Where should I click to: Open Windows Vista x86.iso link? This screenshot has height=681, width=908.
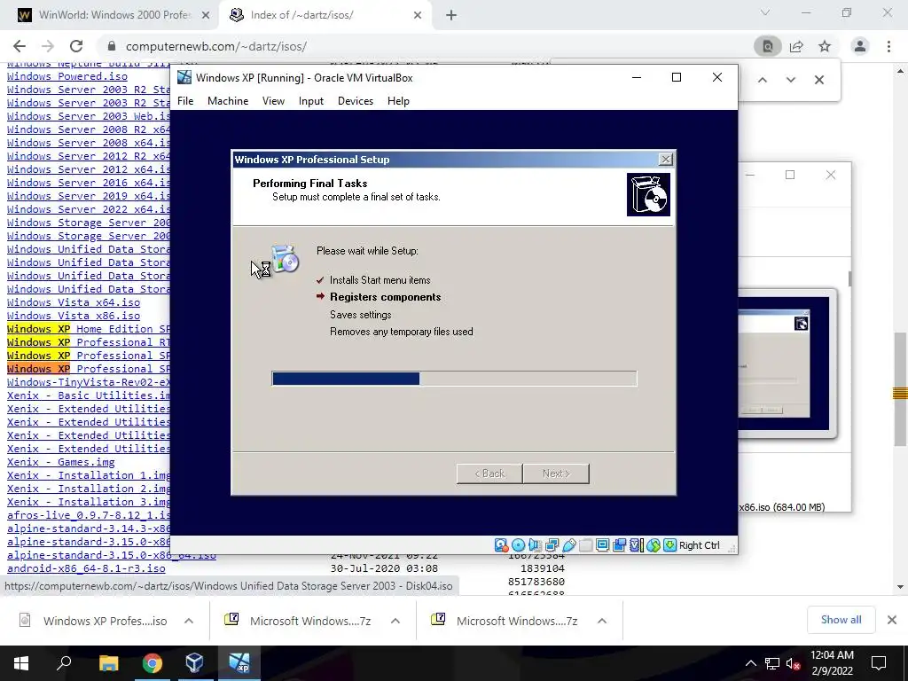(74, 316)
